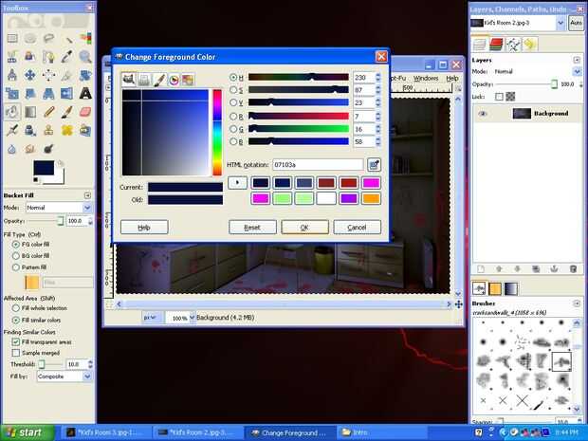
Task: Switch to the Paths tab
Action: pos(513,45)
